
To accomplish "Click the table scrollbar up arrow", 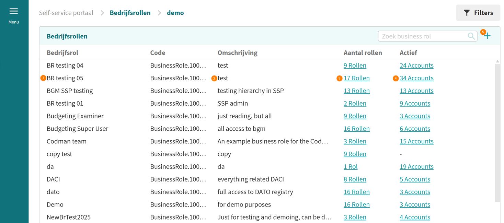I will pyautogui.click(x=497, y=62).
